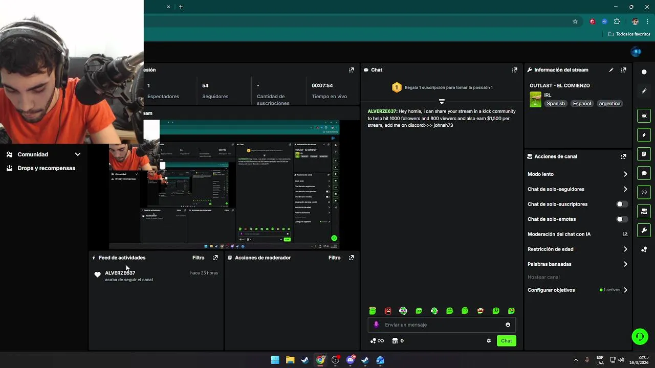Click the Enviar un mensaje field

click(442, 325)
